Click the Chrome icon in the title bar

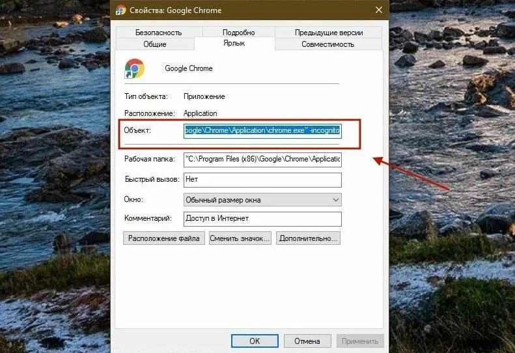tap(120, 10)
